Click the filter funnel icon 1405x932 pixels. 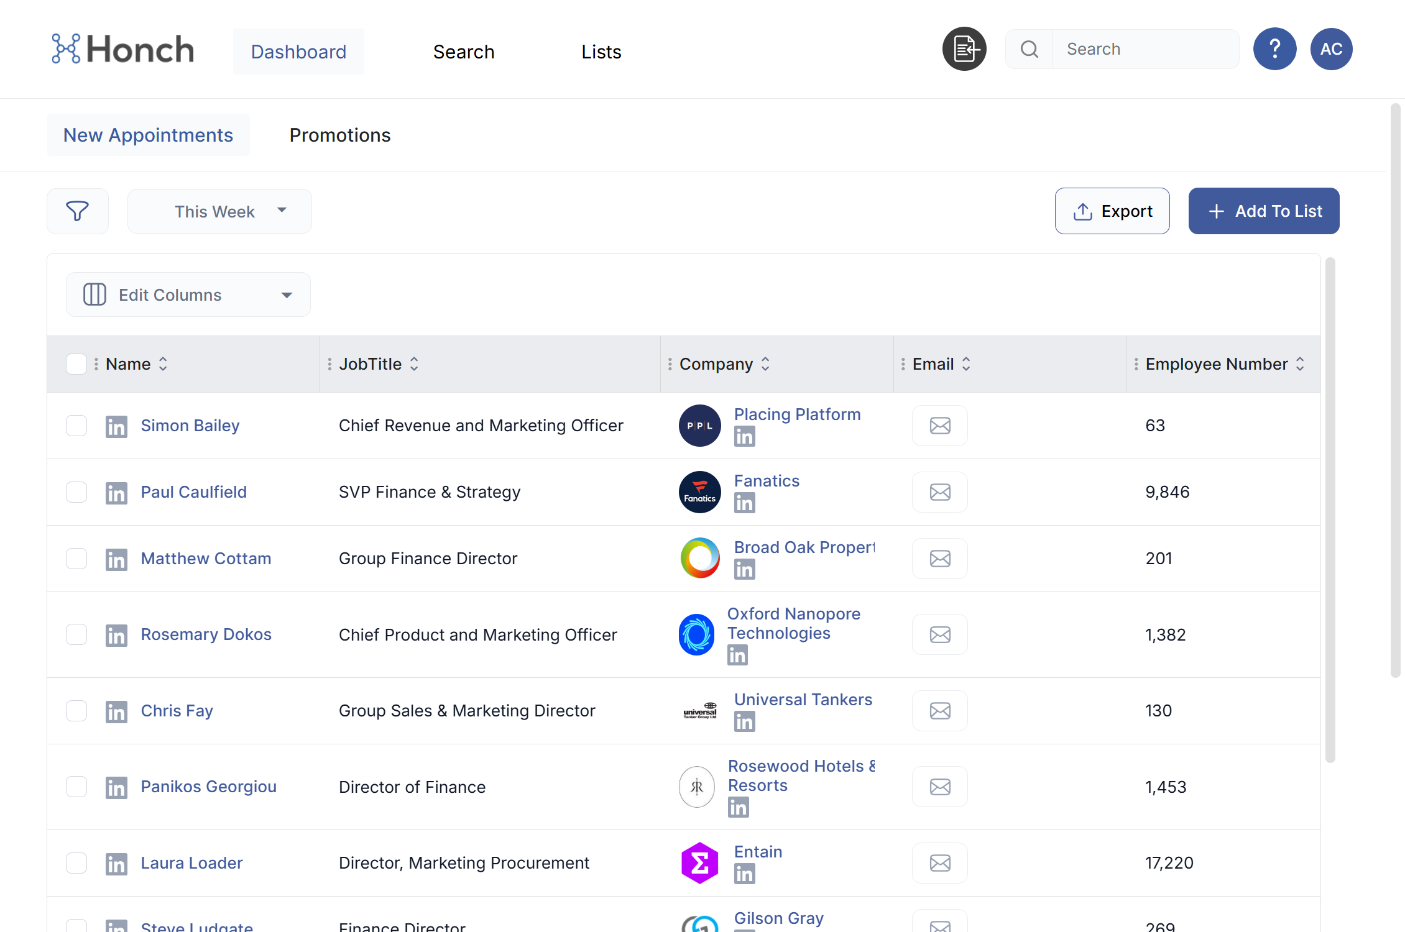coord(77,211)
